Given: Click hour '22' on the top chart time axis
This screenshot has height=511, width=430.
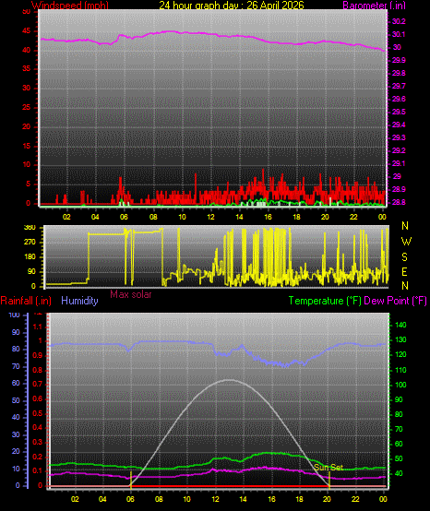Looking at the screenshot, I should [353, 217].
